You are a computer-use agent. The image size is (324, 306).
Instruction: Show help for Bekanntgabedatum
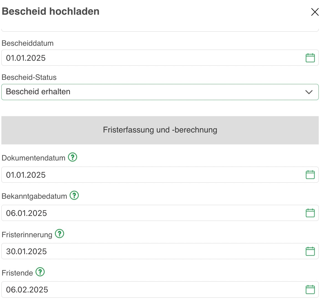tap(74, 195)
